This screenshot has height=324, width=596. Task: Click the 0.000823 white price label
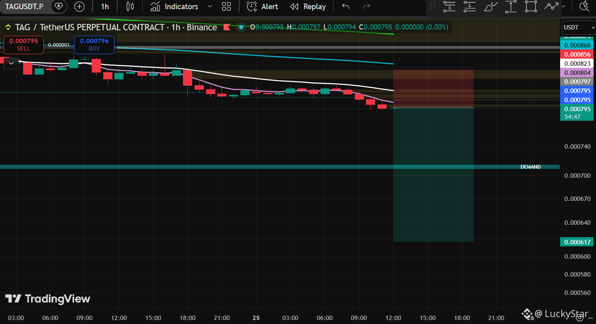[577, 63]
